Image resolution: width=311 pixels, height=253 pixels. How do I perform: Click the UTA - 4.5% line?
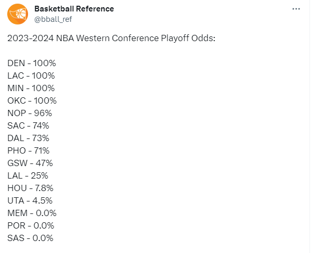[x=30, y=201]
